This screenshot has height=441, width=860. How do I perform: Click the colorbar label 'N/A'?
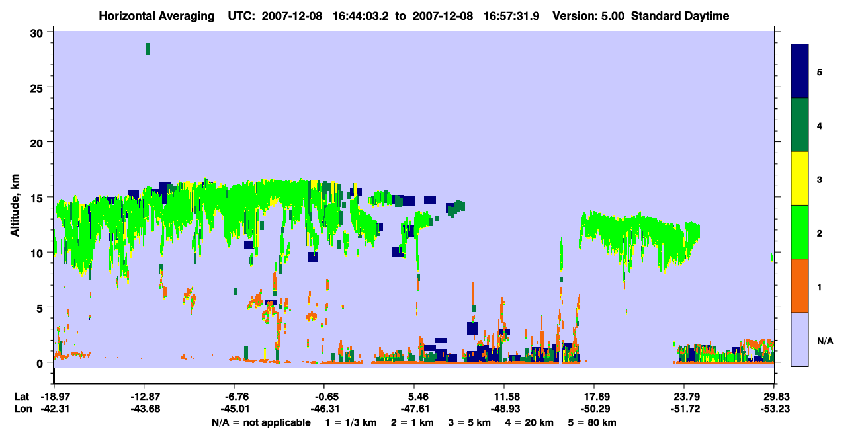(x=825, y=341)
